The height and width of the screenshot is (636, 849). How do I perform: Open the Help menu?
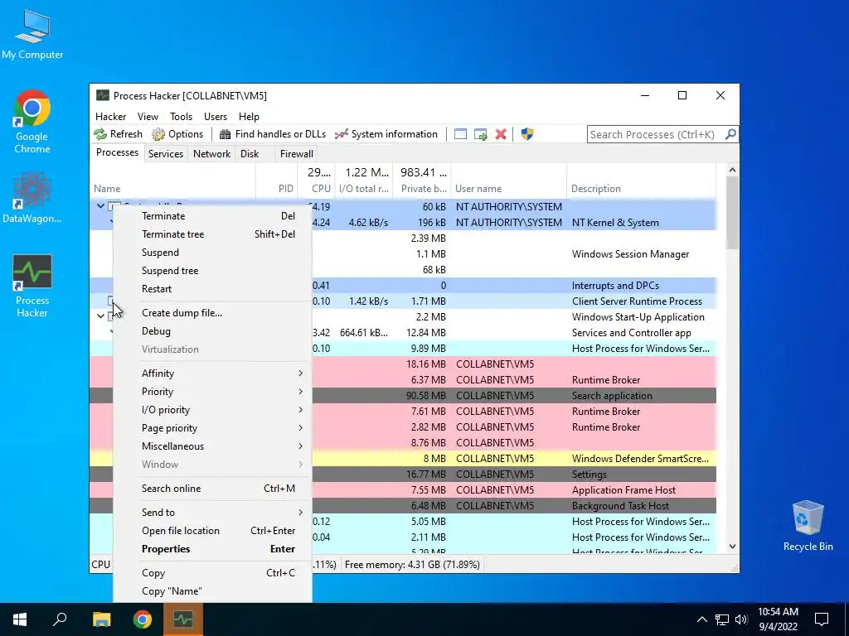pyautogui.click(x=249, y=117)
